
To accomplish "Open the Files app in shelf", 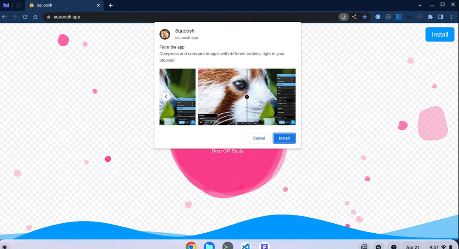I will (209, 246).
